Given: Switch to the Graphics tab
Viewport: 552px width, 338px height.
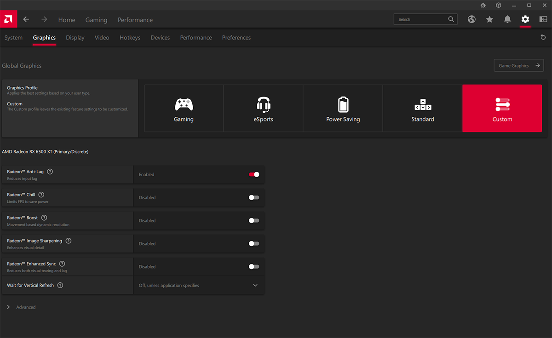Looking at the screenshot, I should (44, 38).
